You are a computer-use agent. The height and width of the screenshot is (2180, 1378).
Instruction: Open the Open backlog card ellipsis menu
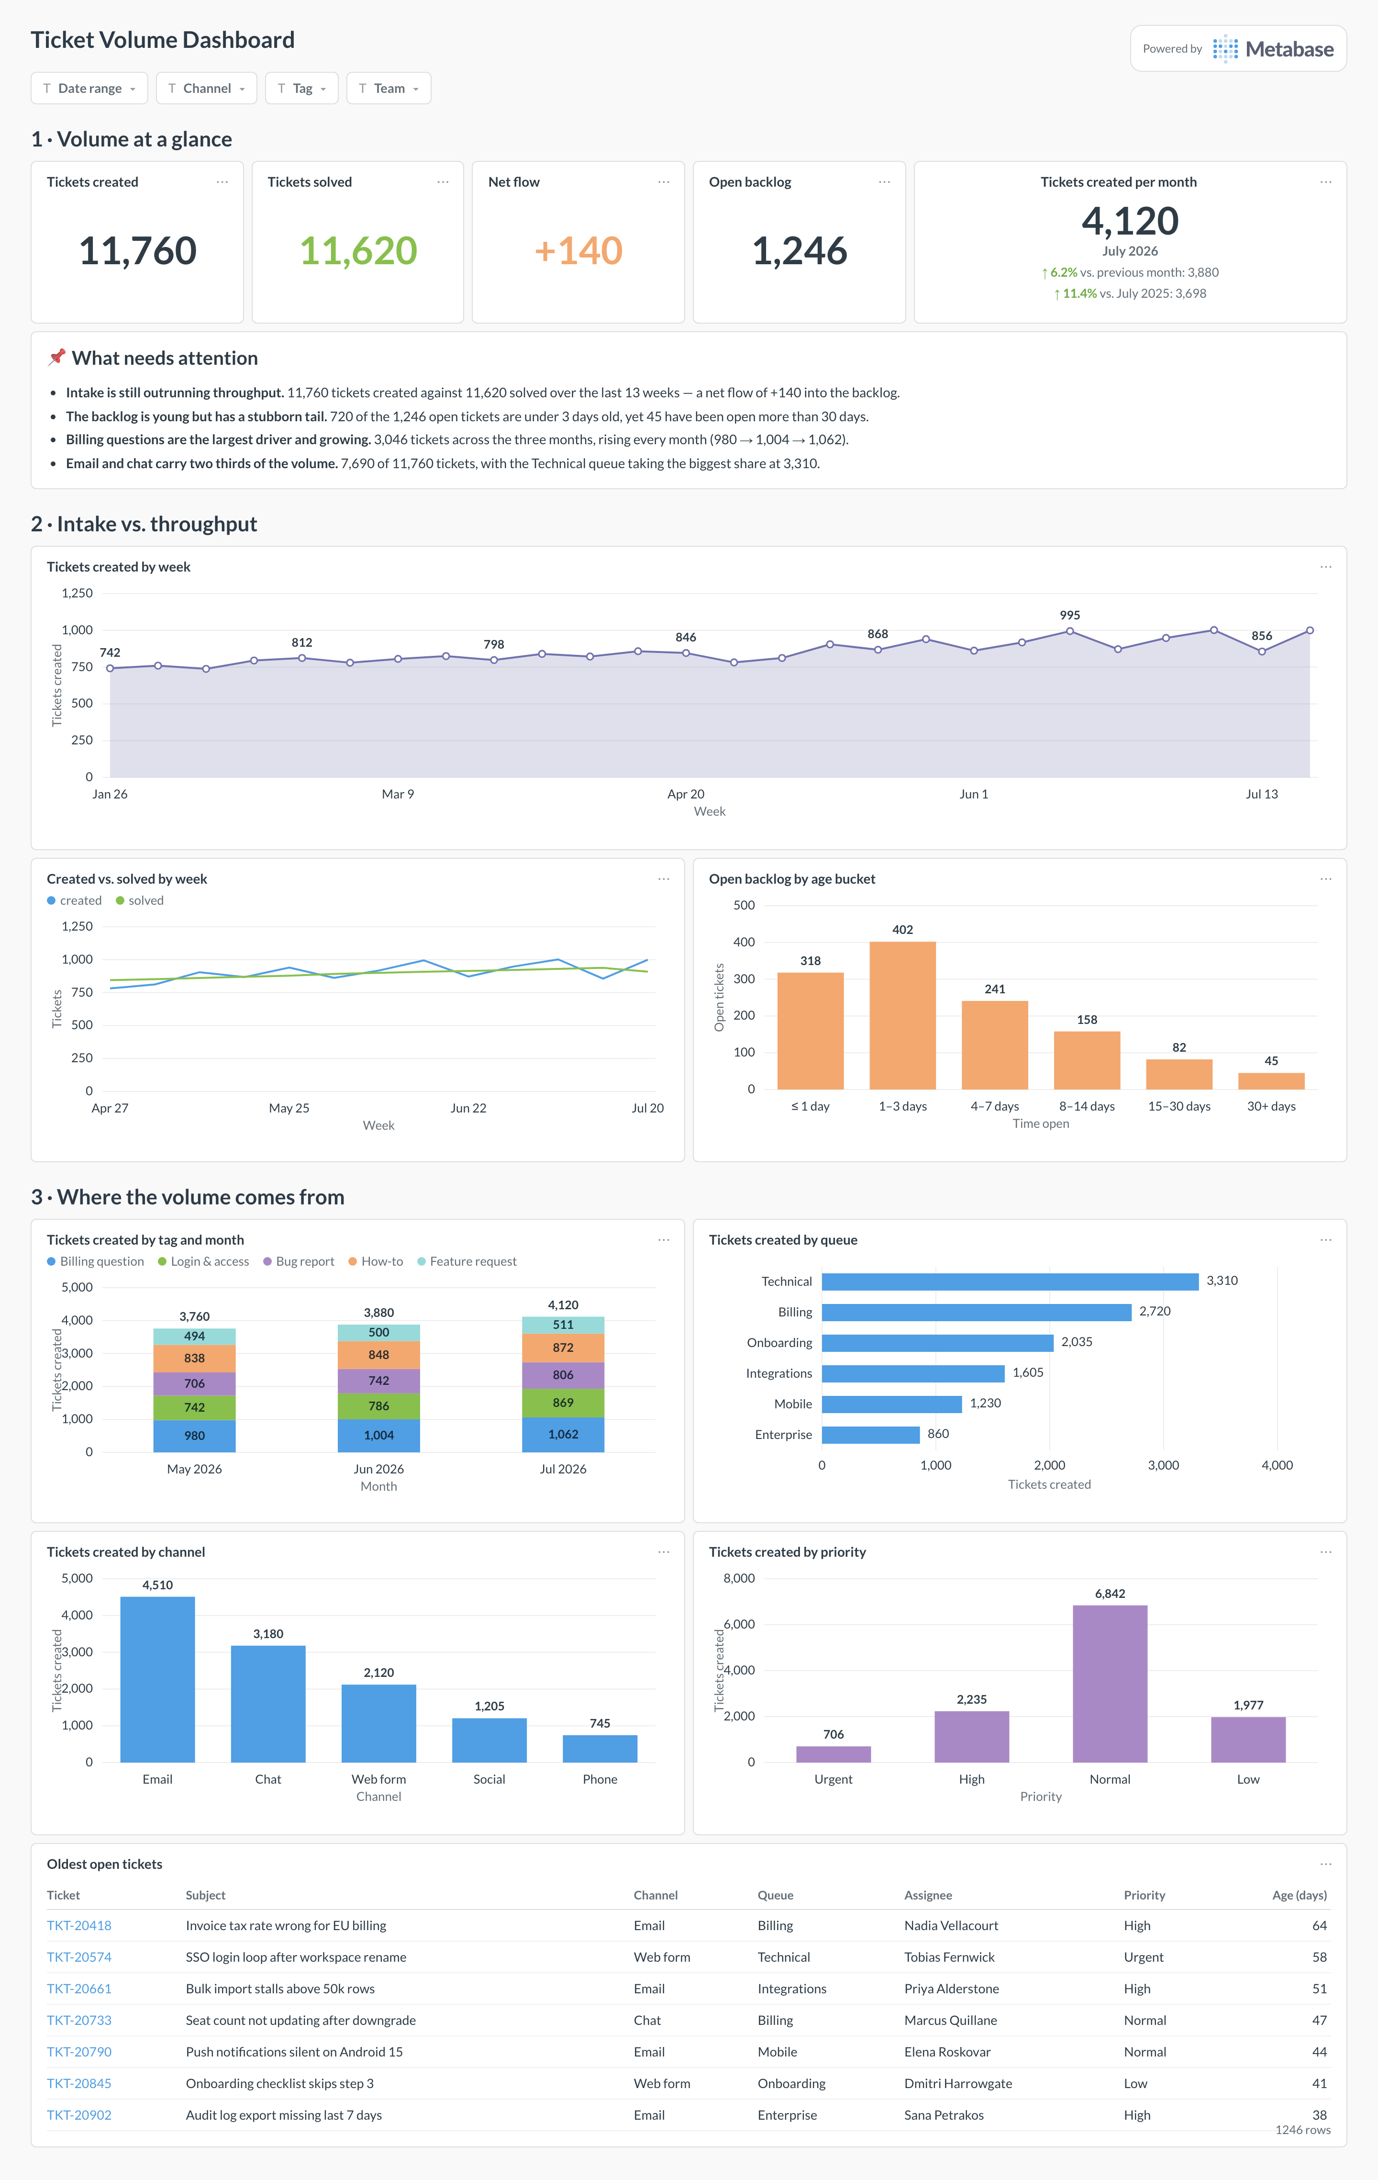click(885, 182)
